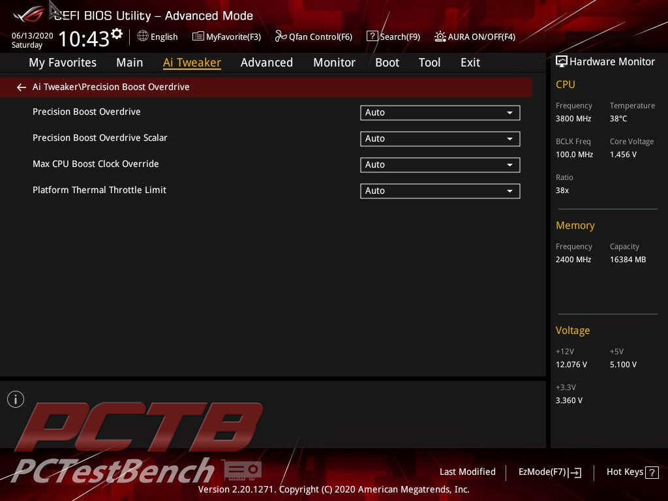Viewport: 668px width, 501px height.
Task: Click the Search question mark icon
Action: tap(372, 37)
